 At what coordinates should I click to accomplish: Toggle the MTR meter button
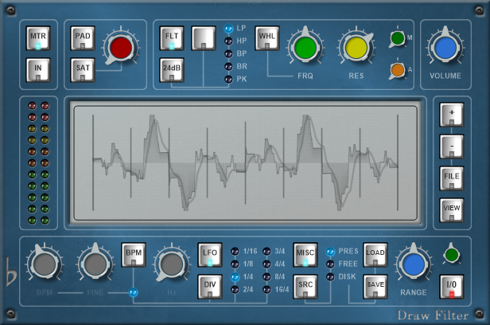click(x=38, y=39)
